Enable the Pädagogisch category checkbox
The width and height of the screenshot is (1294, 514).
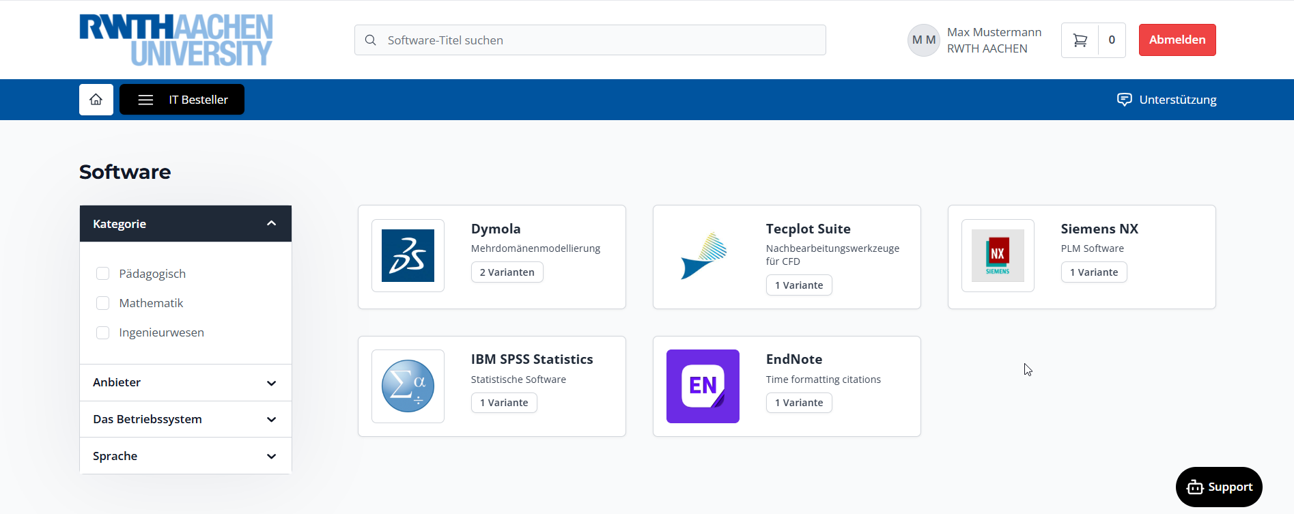click(103, 274)
